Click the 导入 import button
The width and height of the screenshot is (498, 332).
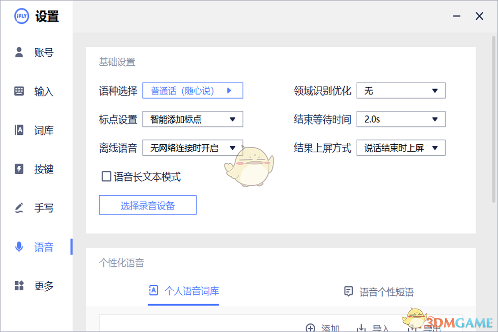pyautogui.click(x=373, y=328)
